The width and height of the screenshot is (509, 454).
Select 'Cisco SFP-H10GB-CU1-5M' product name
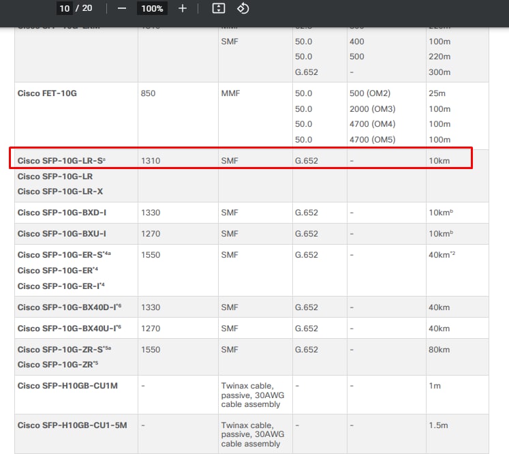pos(72,425)
